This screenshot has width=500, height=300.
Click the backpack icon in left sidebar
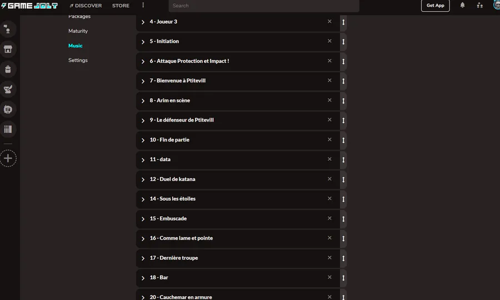pyautogui.click(x=8, y=69)
